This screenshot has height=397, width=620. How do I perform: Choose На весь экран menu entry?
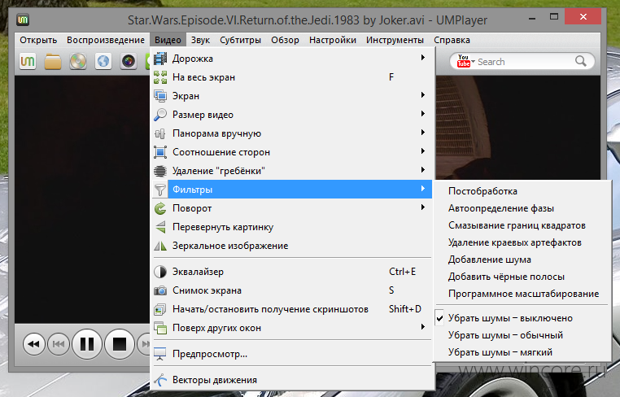293,77
